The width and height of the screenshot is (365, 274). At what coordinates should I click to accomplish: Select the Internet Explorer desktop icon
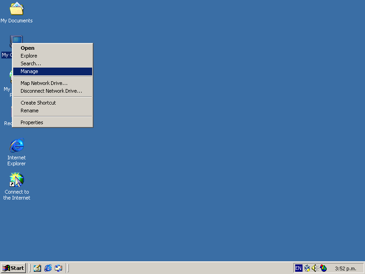coord(16,145)
